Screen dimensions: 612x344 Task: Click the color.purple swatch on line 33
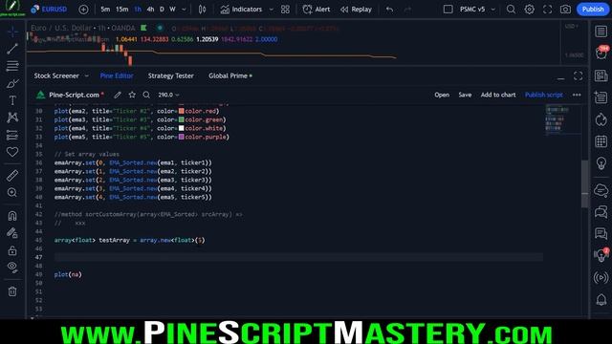(182, 137)
